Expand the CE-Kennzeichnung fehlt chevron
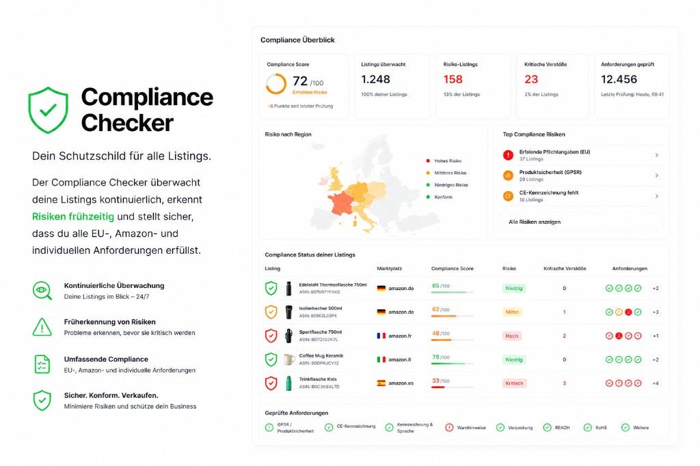This screenshot has height=466, width=700. point(657,196)
